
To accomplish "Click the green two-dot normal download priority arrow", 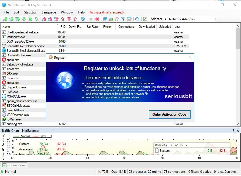I will (x=11, y=19).
